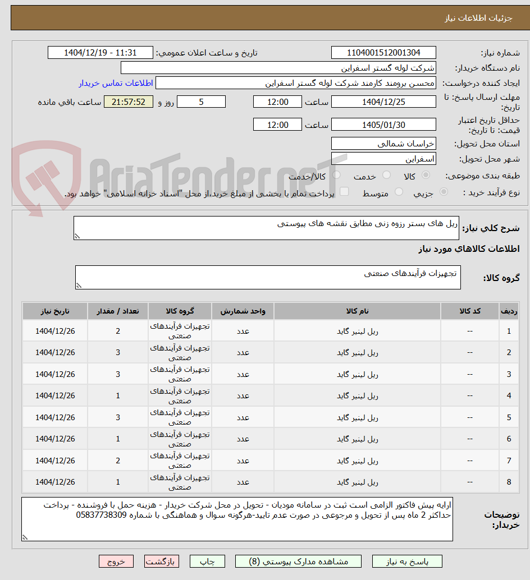
Task: Click date 1404/12/26 in row 5
Action: [55, 417]
